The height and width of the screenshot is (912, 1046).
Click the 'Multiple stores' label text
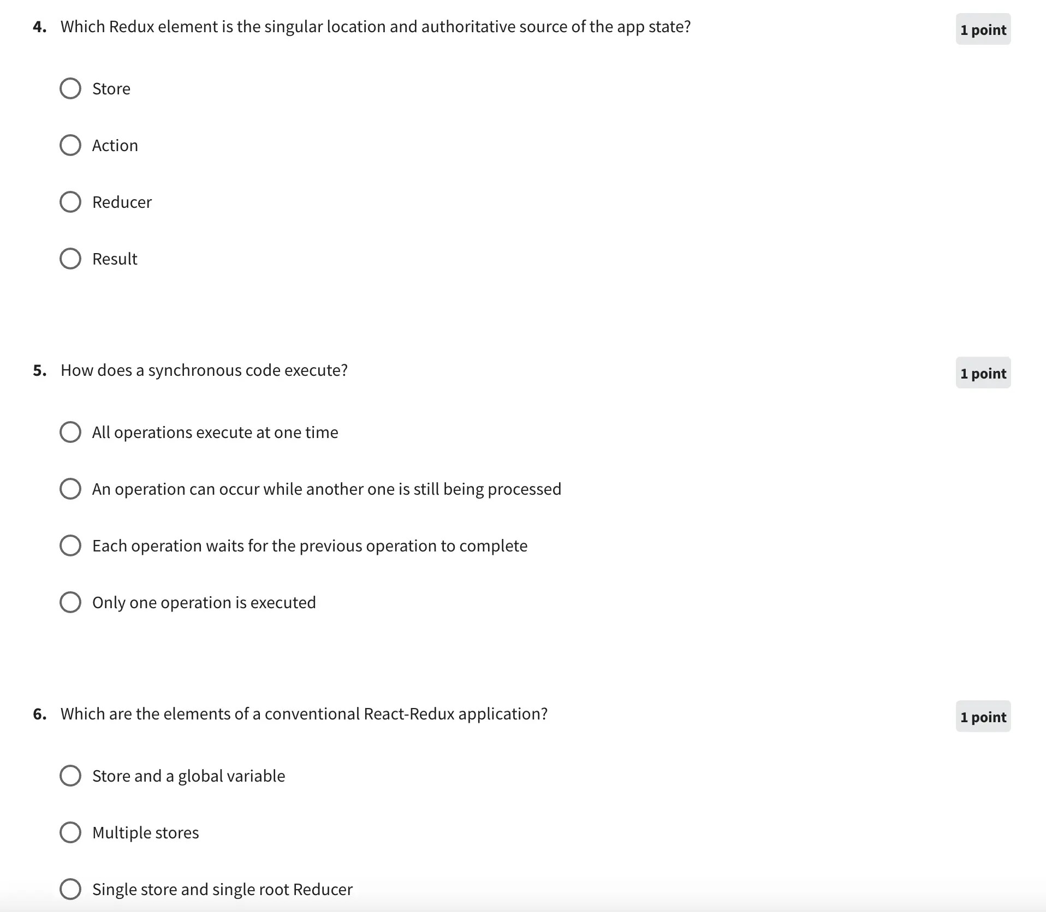(x=145, y=833)
